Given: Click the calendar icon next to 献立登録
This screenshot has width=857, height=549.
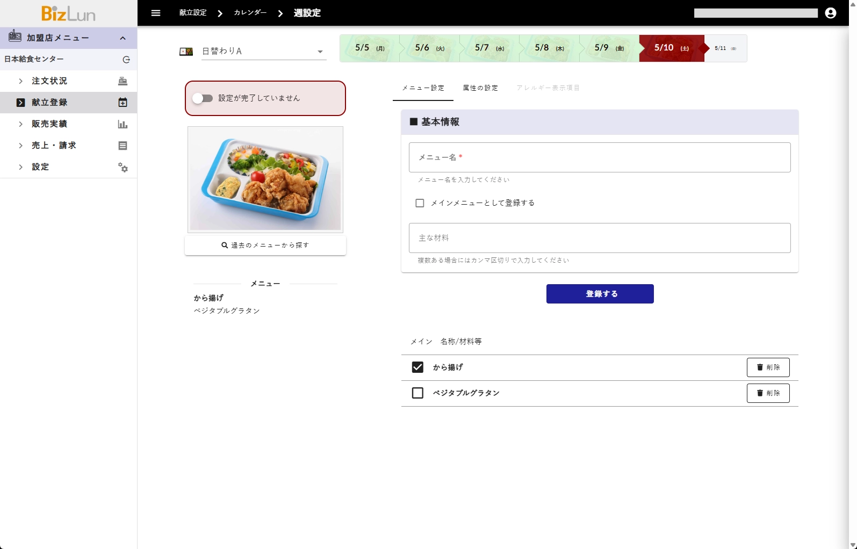Looking at the screenshot, I should (123, 103).
